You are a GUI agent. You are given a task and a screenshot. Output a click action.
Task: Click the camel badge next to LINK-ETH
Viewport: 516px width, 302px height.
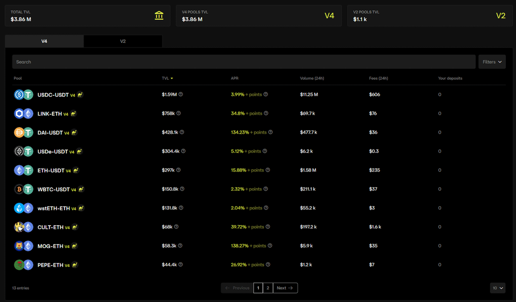pos(73,114)
